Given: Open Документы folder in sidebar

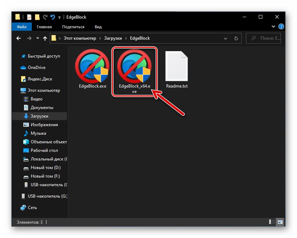Looking at the screenshot, I should pos(38,108).
